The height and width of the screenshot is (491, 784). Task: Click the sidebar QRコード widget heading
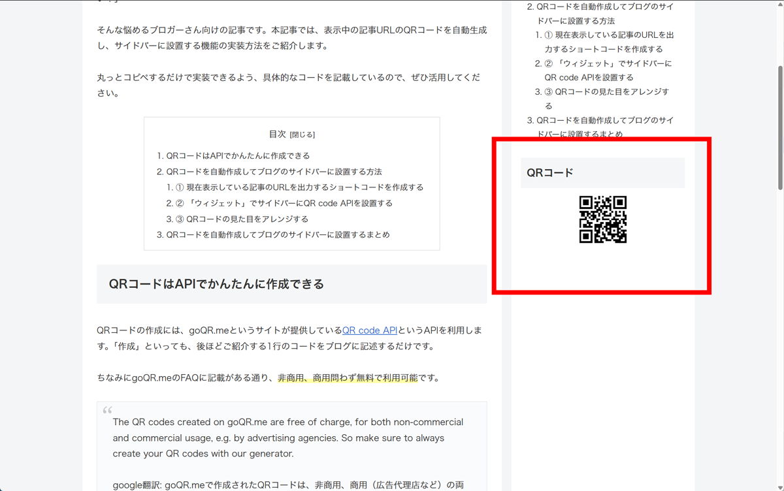(602, 173)
